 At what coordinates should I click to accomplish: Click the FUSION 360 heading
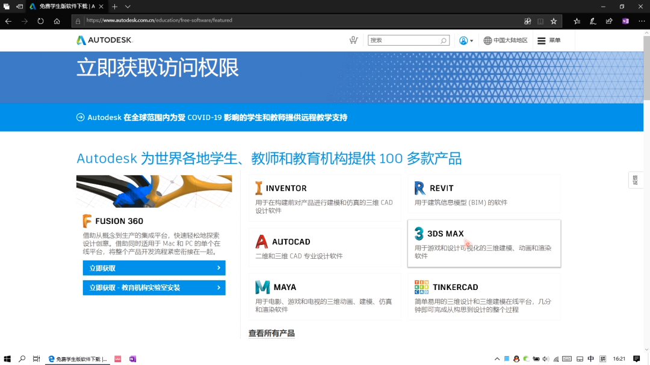coord(119,221)
